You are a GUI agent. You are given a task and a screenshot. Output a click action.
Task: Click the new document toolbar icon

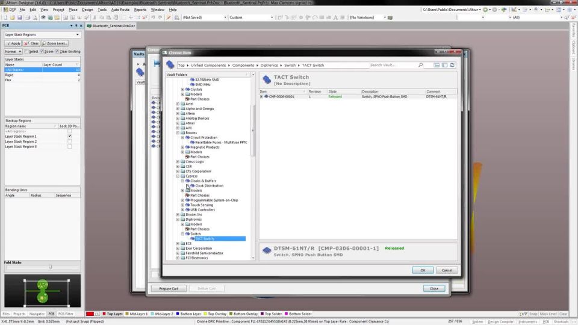pyautogui.click(x=5, y=17)
